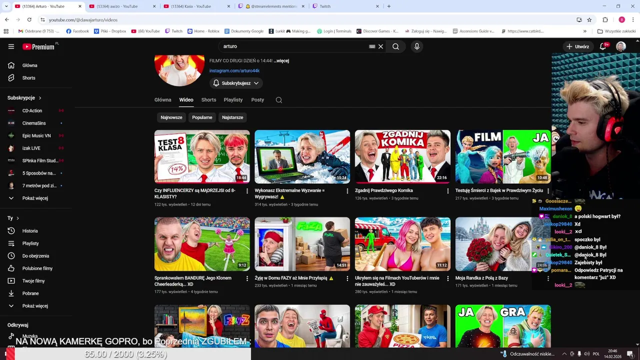Open the Główna item in the sidebar
Screen dimensions: 640x360
tap(30, 65)
